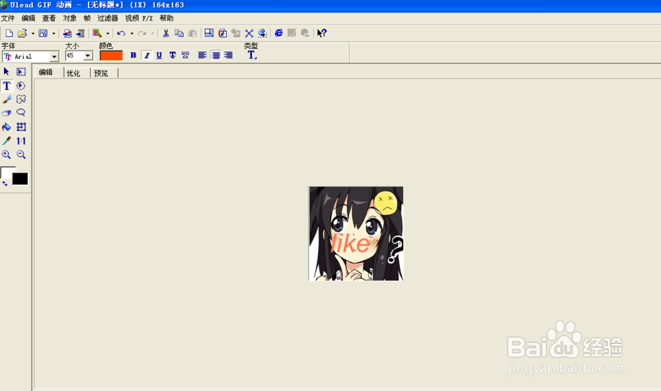Click the blue crossed-arrows resize icon
This screenshot has width=661, height=391.
coord(249,33)
